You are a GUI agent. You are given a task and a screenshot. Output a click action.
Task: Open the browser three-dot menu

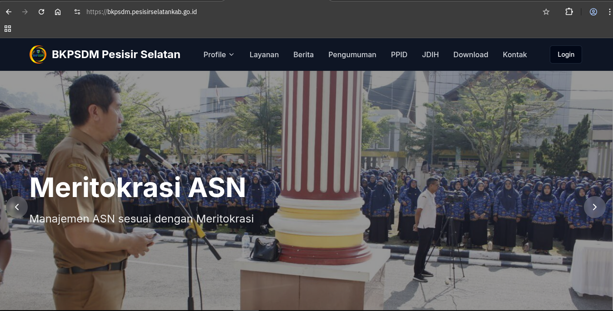click(609, 12)
